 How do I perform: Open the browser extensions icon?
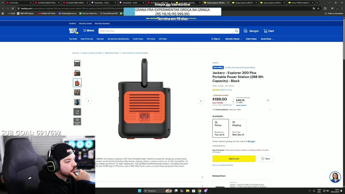325,8
